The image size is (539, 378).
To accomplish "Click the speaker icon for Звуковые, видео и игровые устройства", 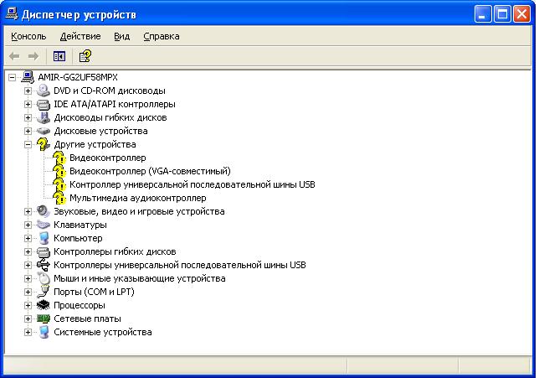I will [x=44, y=211].
